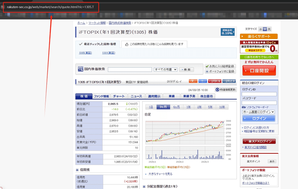
Task: Click the 貸株金利 0.10% badge
Action: (x=228, y=32)
